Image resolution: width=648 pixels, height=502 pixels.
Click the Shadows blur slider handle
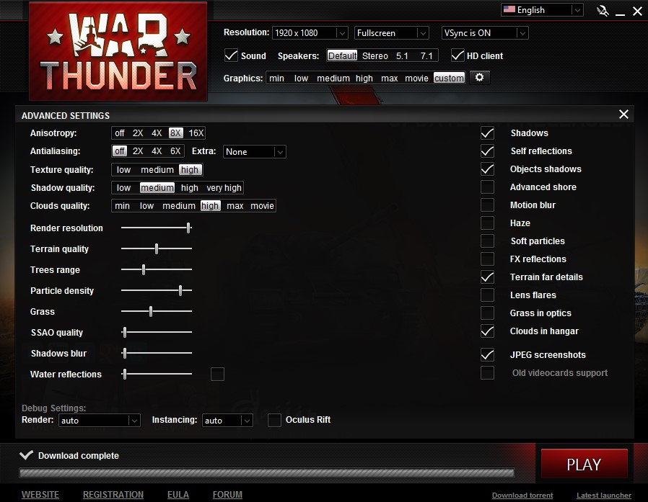click(124, 353)
